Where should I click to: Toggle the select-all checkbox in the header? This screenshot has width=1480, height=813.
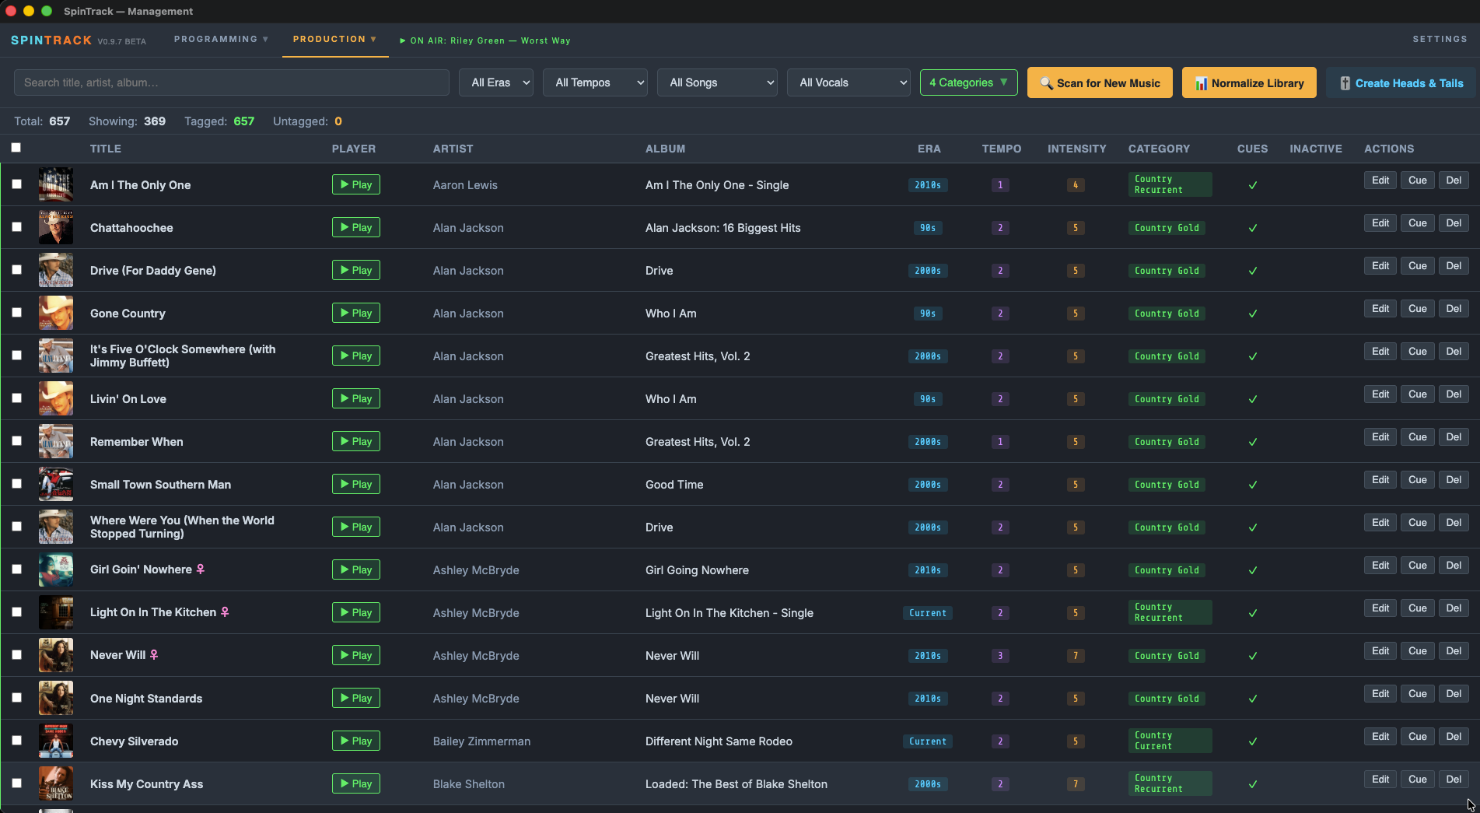point(16,147)
